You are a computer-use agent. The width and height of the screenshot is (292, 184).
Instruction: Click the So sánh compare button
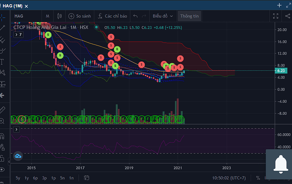tap(80, 16)
